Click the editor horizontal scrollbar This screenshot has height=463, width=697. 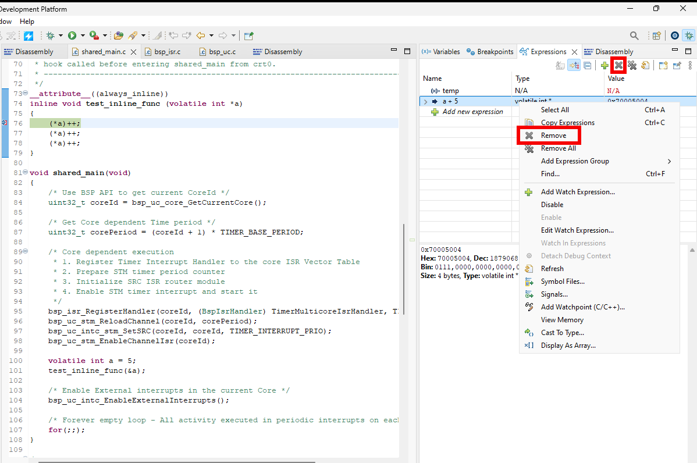coord(175,461)
